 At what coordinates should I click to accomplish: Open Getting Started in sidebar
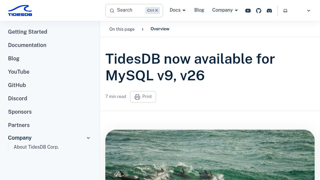(x=28, y=32)
